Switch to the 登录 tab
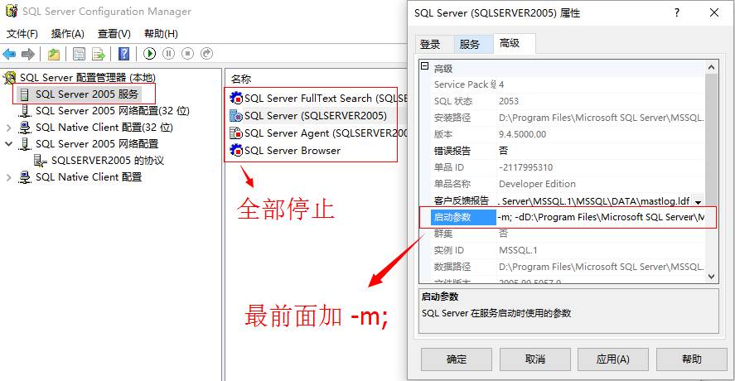Image resolution: width=735 pixels, height=381 pixels. tap(430, 44)
